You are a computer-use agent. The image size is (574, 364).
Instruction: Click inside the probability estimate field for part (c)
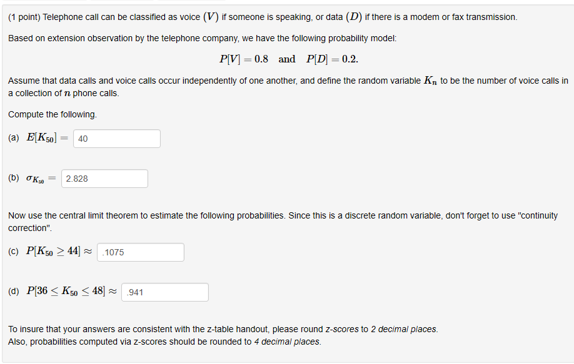(140, 252)
